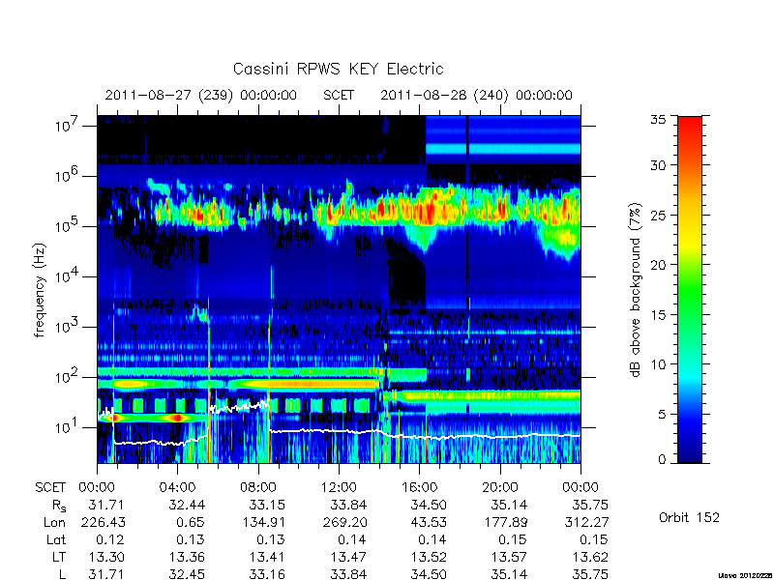Click the red top of the color bar
Viewport: 774px width, 580px height.
coord(690,124)
